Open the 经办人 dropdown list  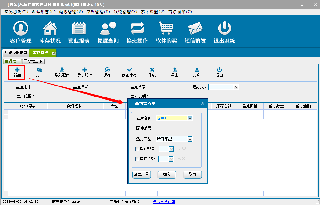(236, 87)
